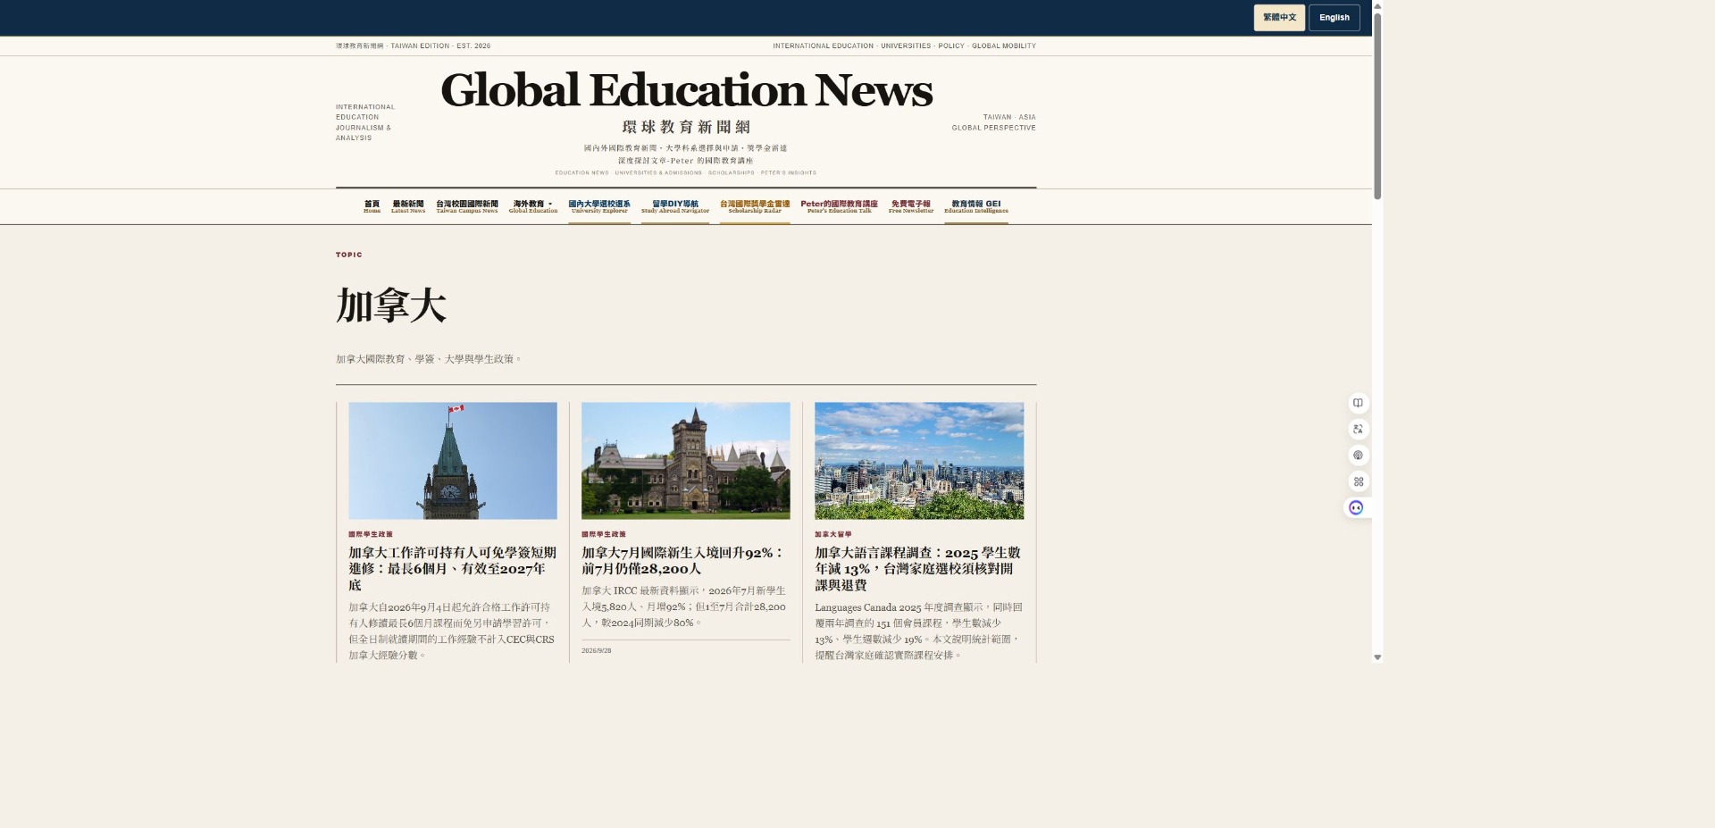Click the 環球教育新聞網 subtitle under masthead
This screenshot has width=1715, height=828.
tap(686, 127)
